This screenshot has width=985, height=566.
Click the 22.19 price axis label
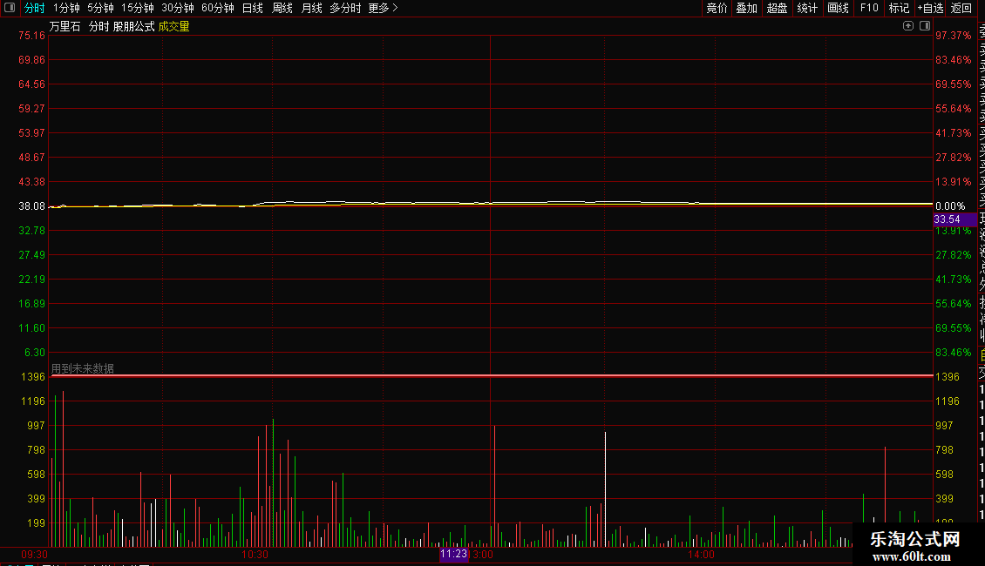31,280
